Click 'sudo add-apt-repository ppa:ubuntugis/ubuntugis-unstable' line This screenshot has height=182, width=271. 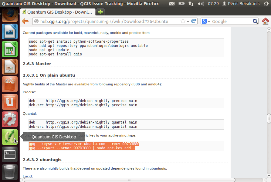point(88,46)
